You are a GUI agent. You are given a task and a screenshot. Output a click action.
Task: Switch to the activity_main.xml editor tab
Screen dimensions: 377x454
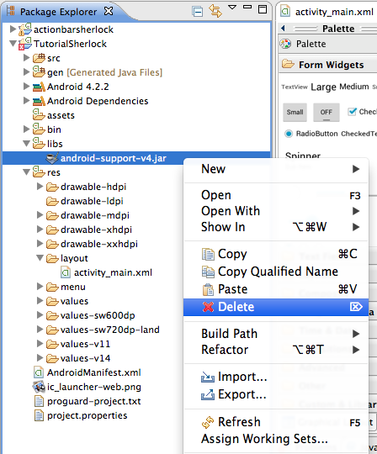point(327,12)
